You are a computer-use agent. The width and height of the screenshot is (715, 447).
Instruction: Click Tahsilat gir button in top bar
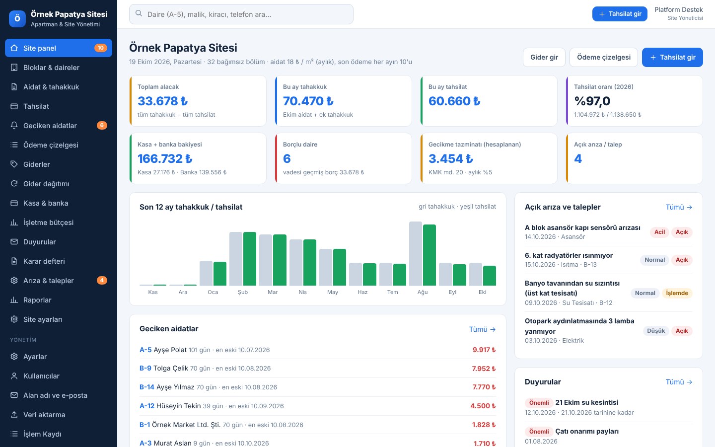point(620,14)
